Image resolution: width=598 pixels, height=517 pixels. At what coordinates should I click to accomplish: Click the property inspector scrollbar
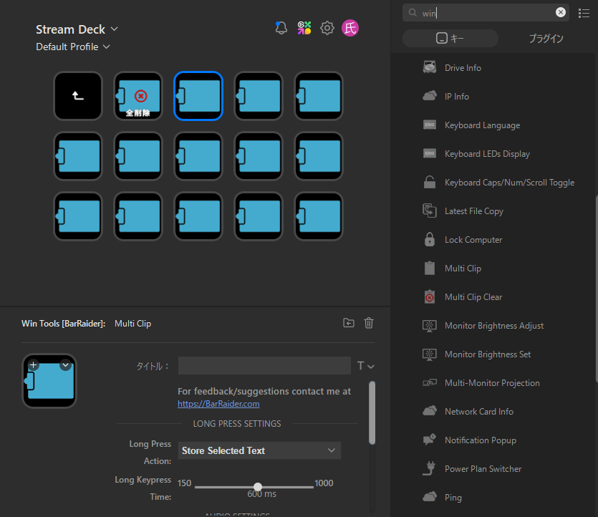(372, 413)
